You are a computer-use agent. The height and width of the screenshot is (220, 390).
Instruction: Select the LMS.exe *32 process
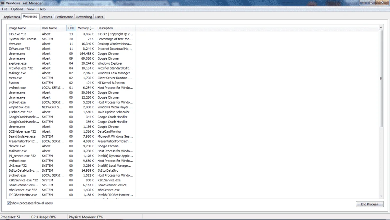pos(71,165)
